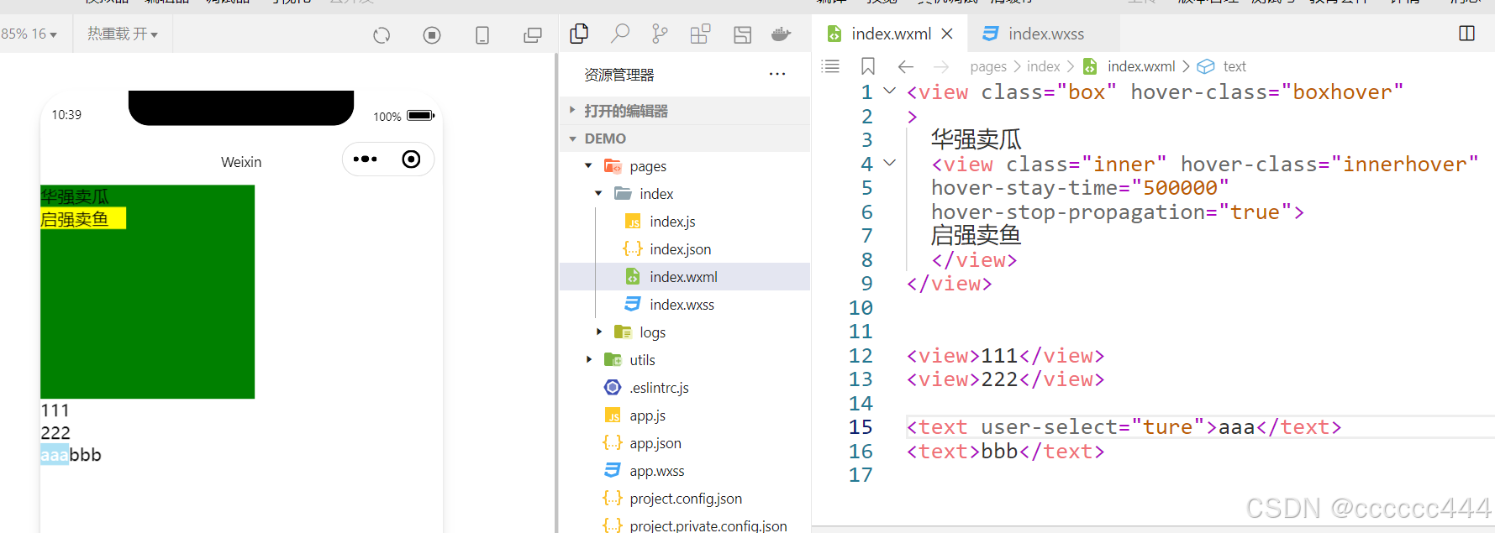
Task: Click line number 15 in the editor
Action: point(861,427)
